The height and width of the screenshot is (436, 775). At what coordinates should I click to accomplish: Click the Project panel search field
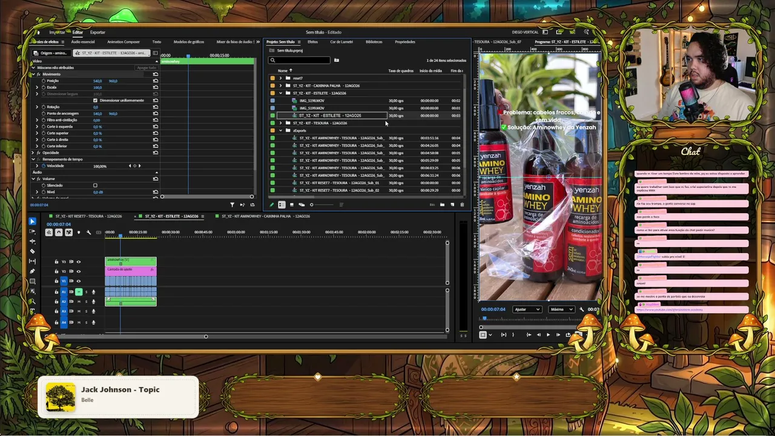pos(300,60)
